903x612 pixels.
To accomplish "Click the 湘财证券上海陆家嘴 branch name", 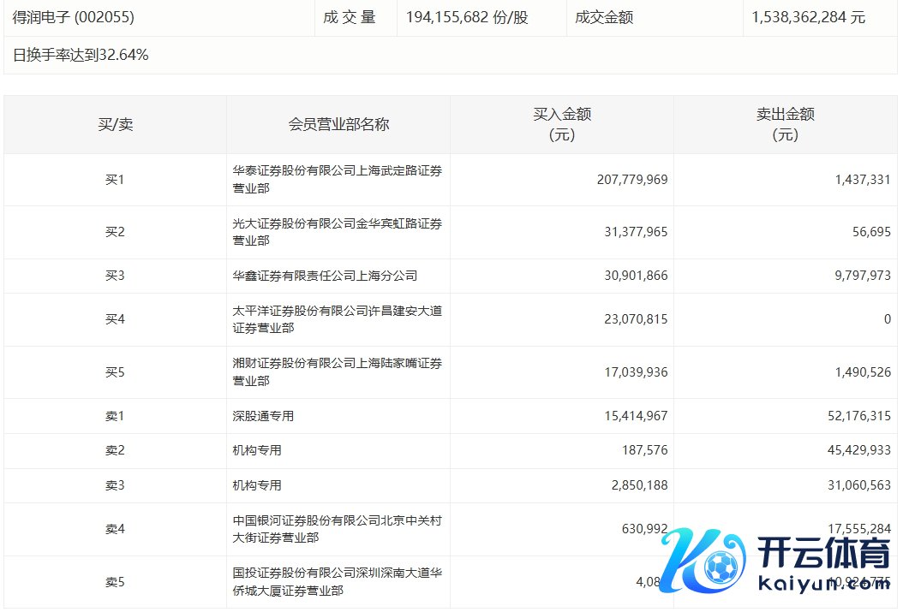I will [338, 372].
